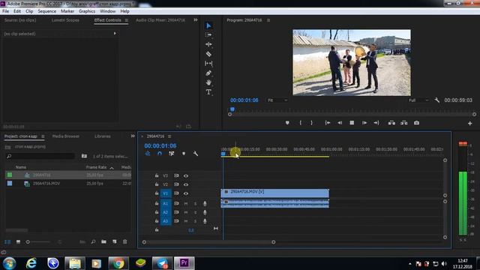Mute audio track A1

pos(186,203)
